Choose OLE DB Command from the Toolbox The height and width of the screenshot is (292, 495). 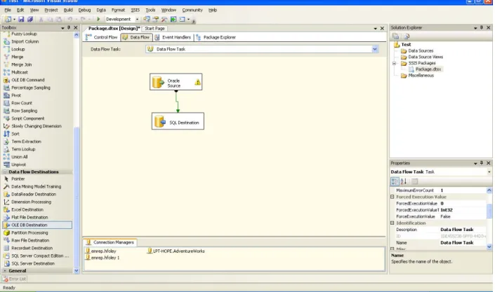tap(28, 80)
